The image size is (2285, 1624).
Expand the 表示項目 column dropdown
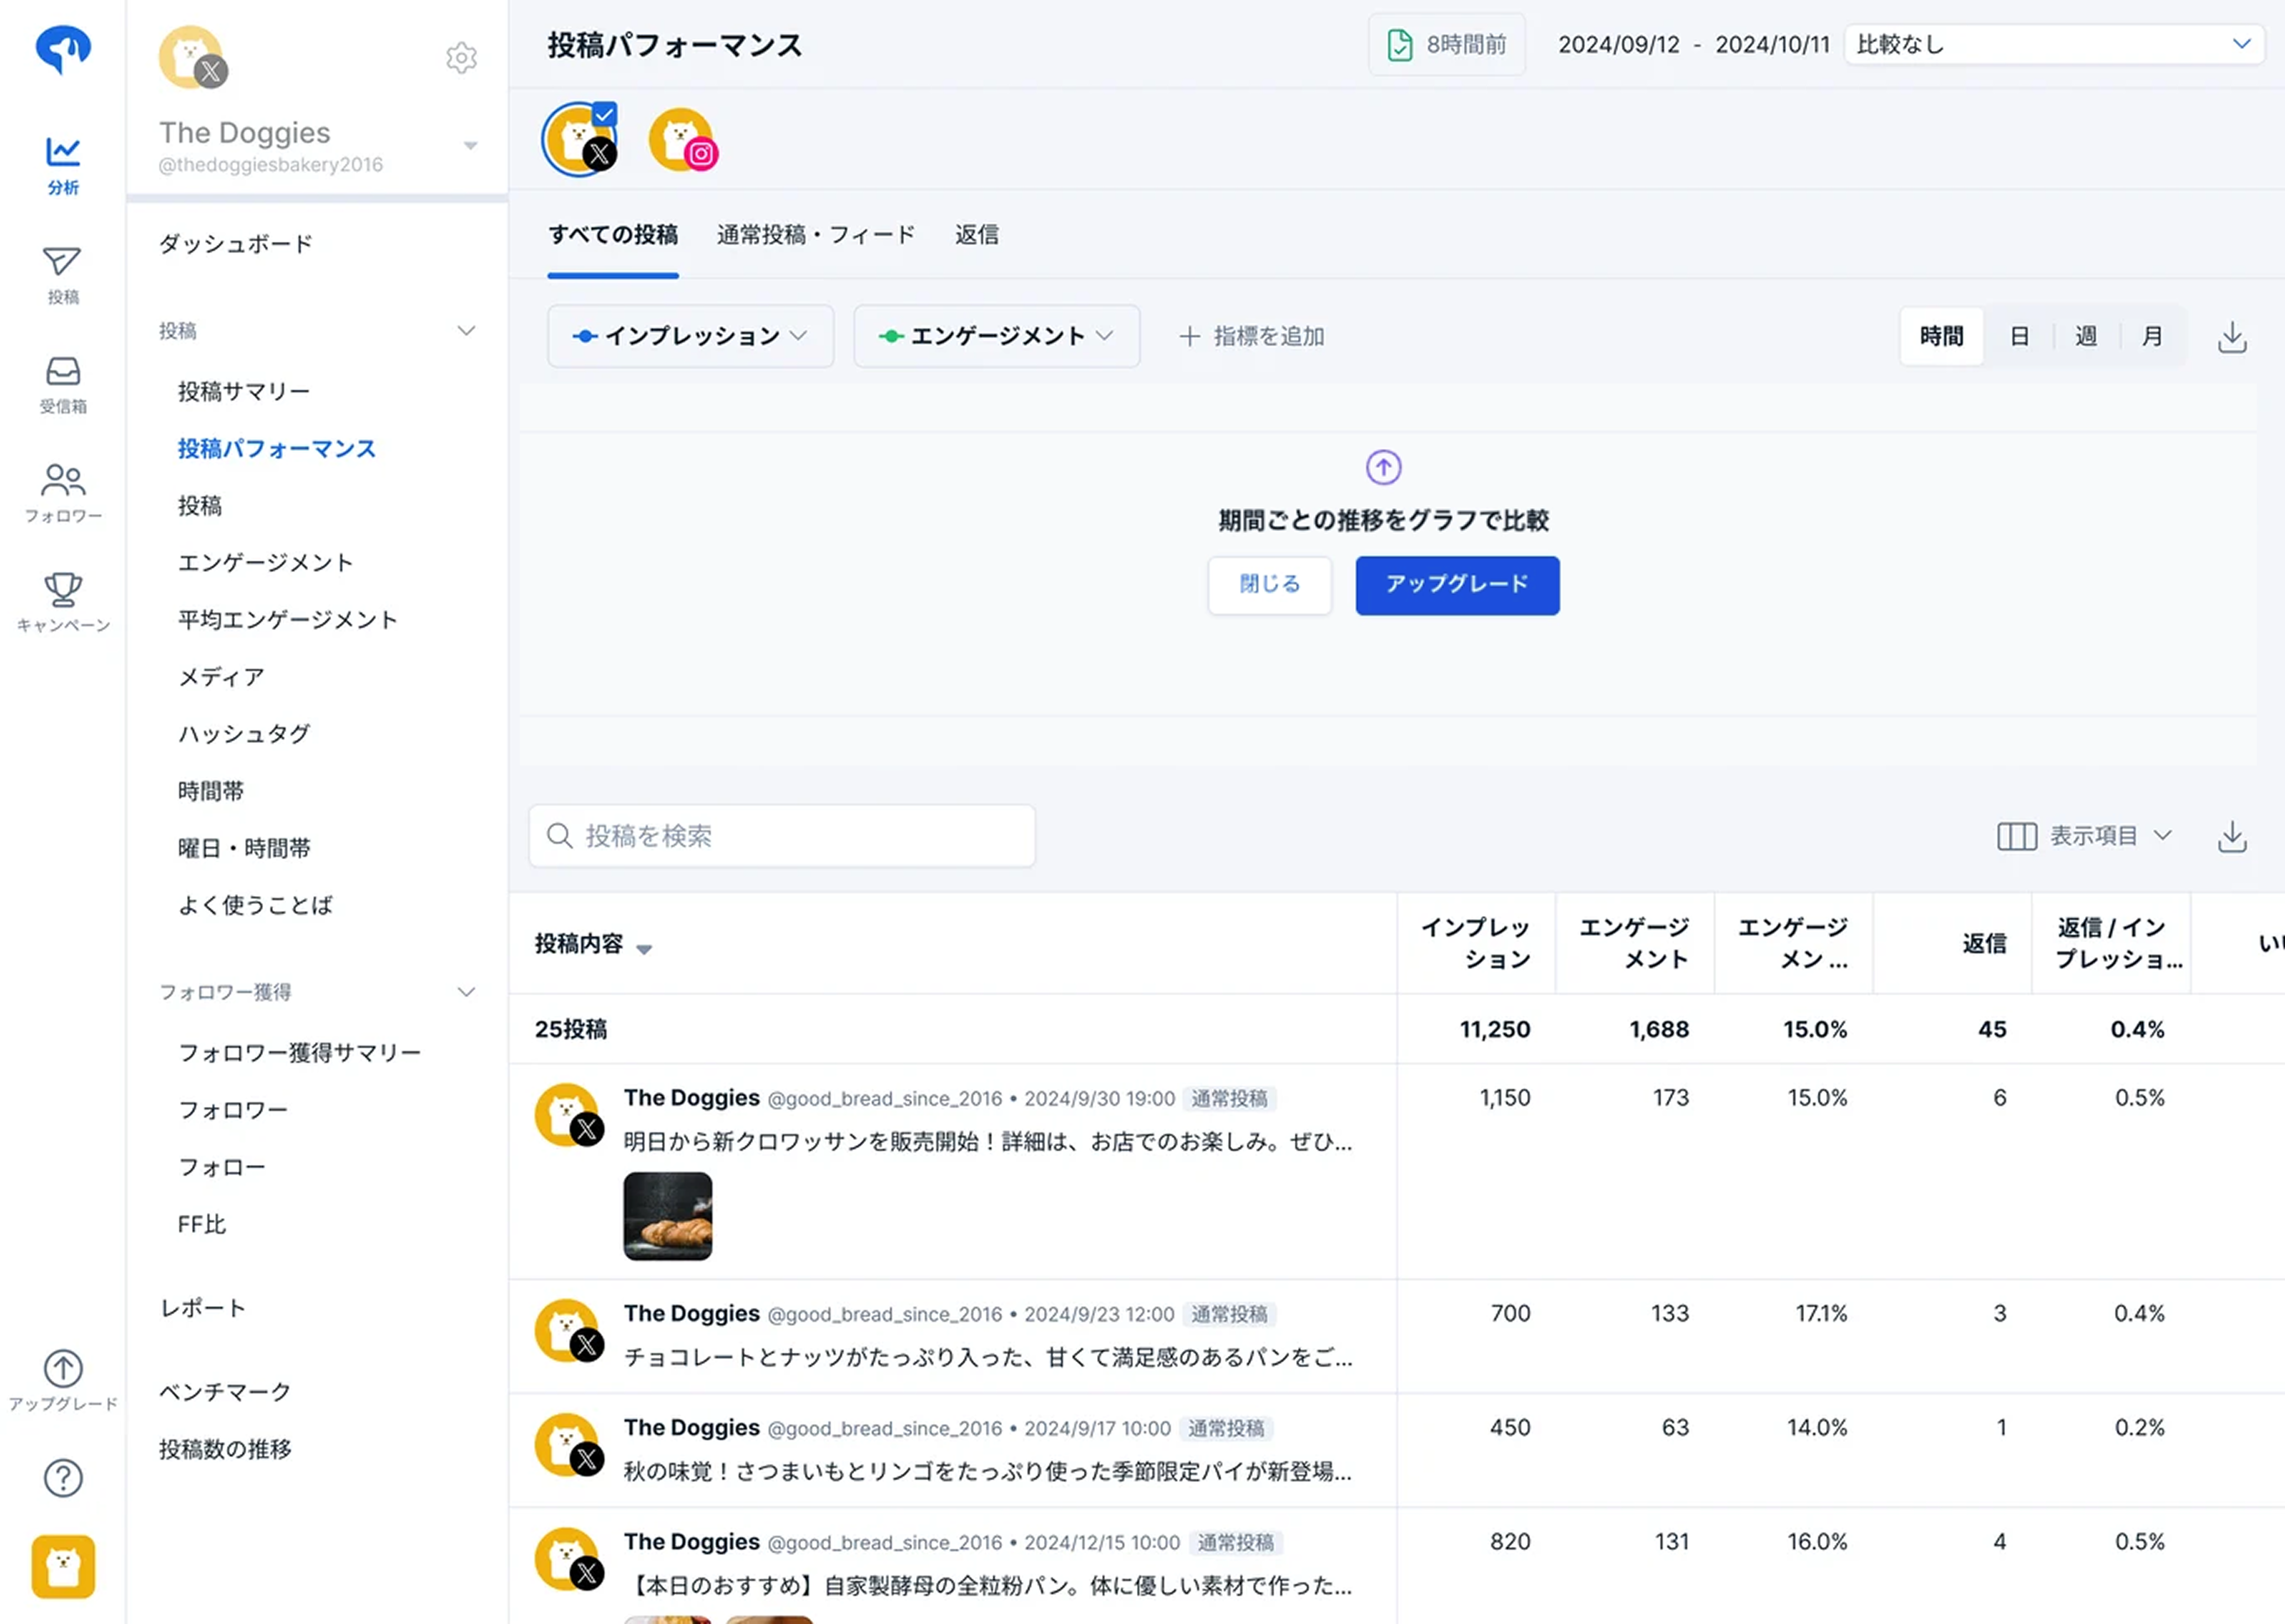point(2085,836)
